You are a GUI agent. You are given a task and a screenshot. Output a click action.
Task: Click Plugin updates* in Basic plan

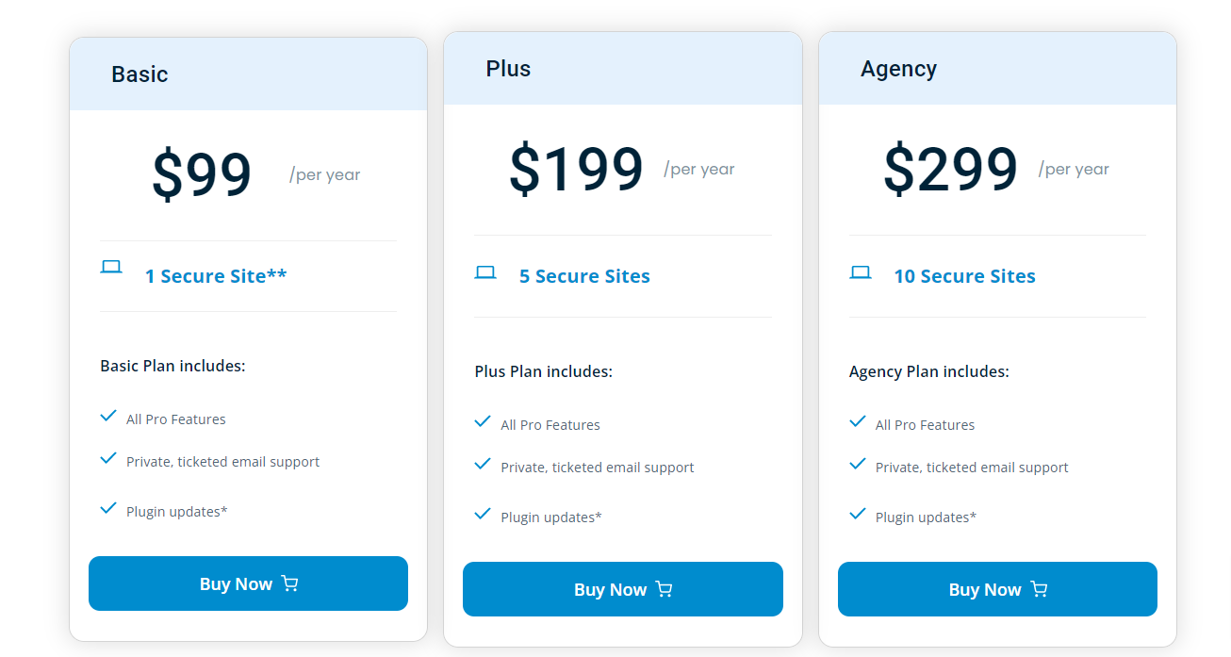[177, 512]
